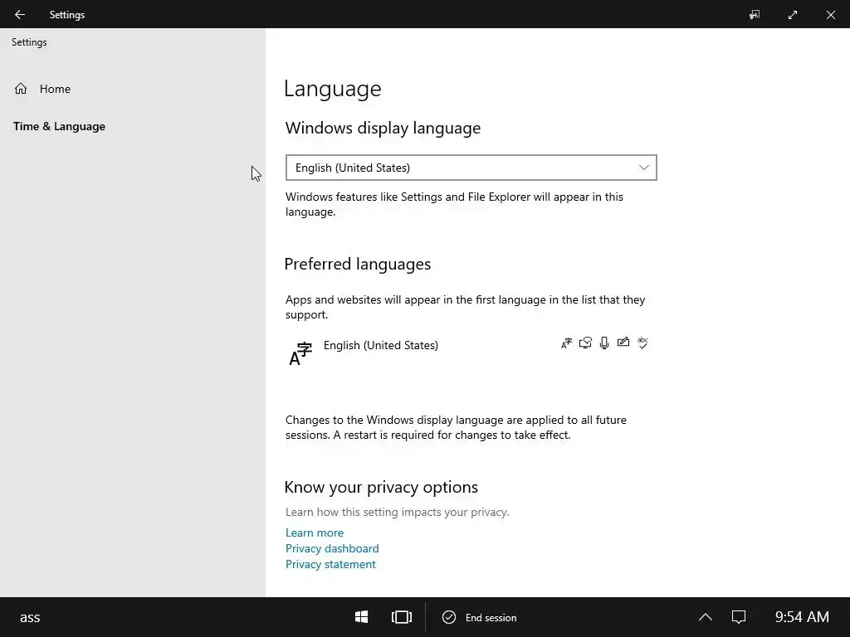
Task: Open the Privacy dashboard link
Action: [x=332, y=548]
